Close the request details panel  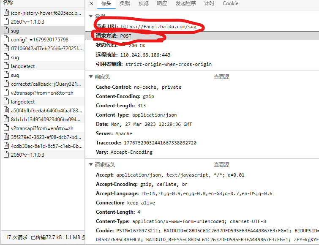coord(91,3)
